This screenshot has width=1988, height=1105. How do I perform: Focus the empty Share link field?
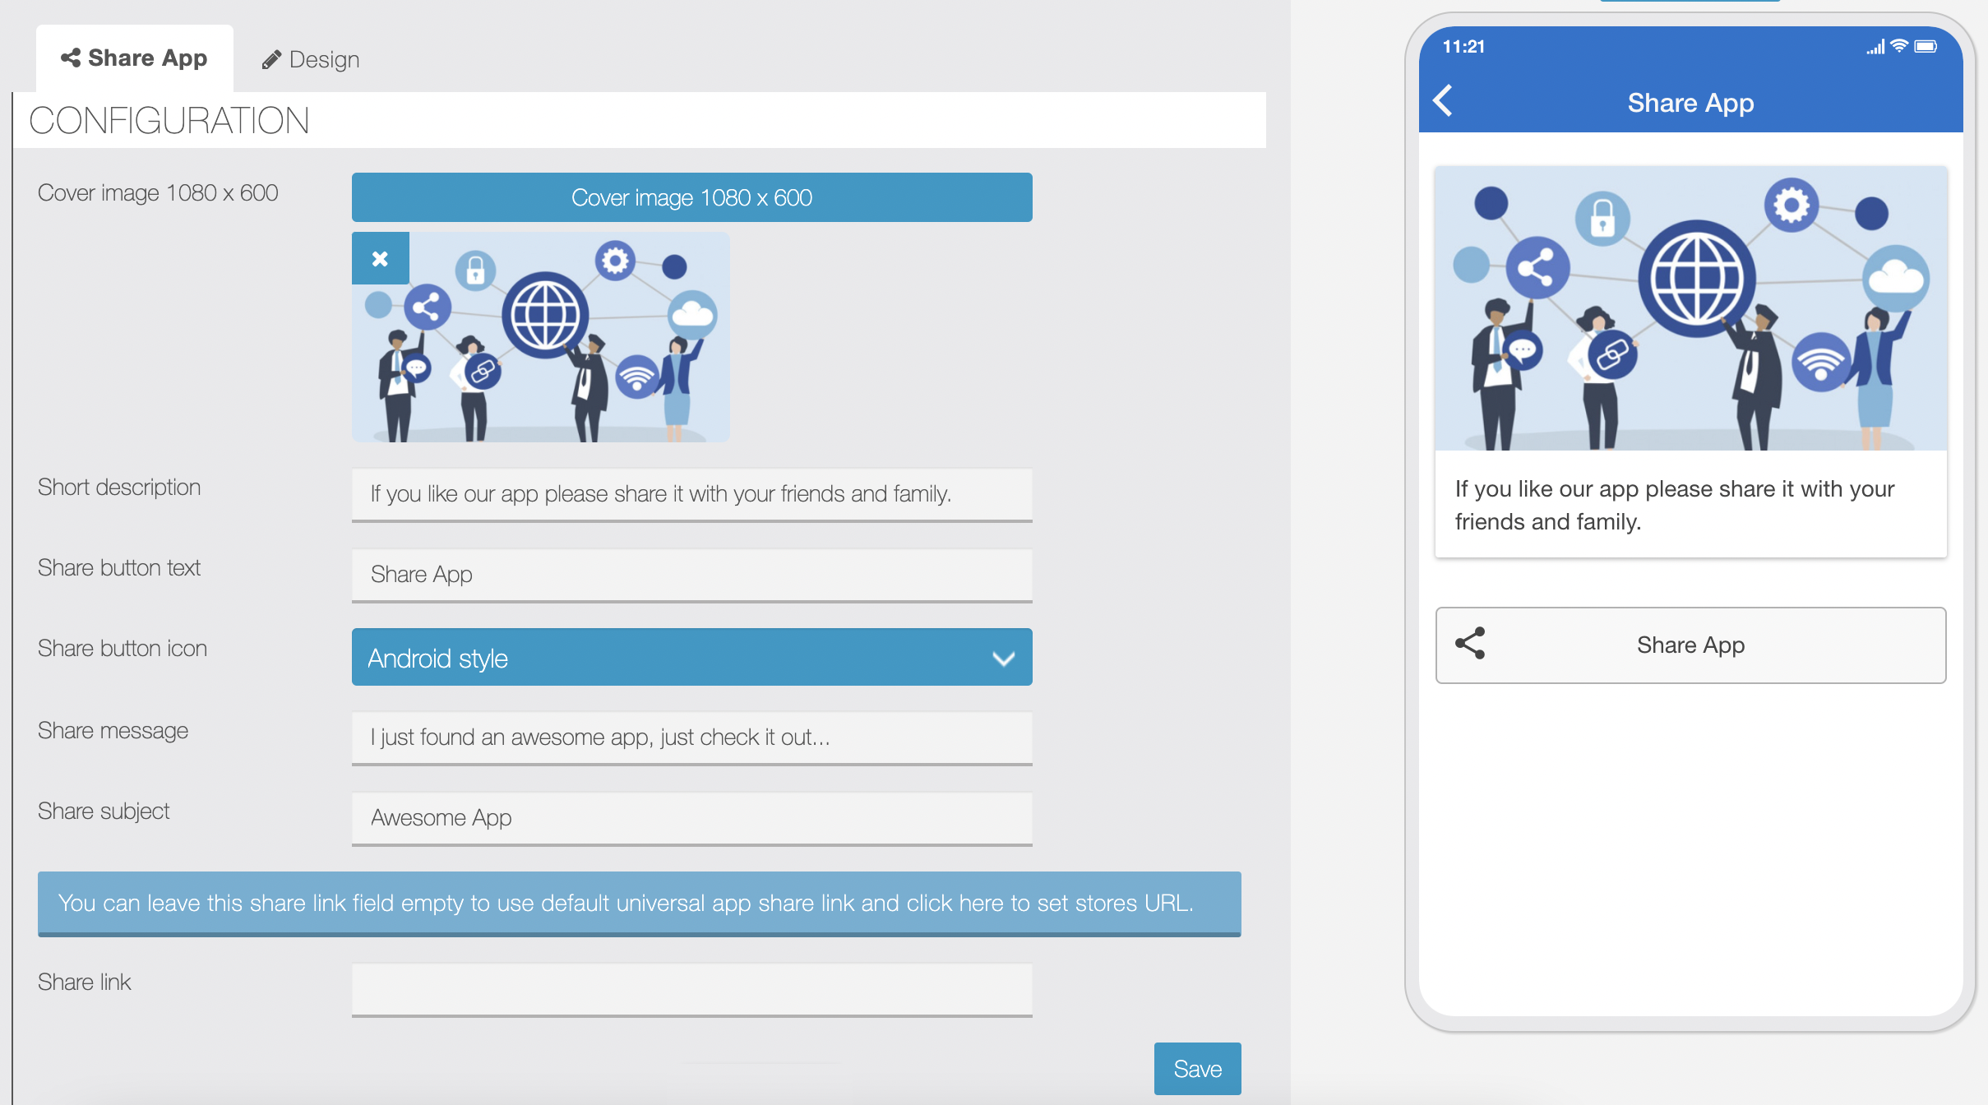pyautogui.click(x=691, y=989)
